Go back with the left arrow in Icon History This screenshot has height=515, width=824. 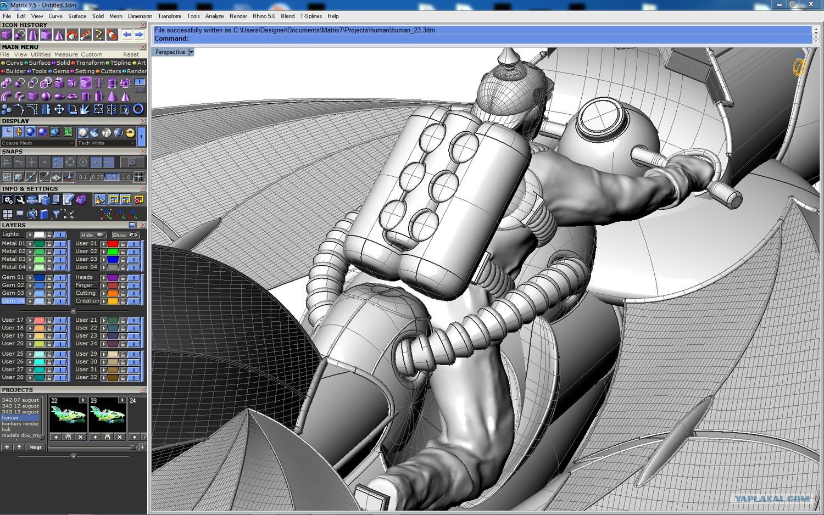click(127, 35)
